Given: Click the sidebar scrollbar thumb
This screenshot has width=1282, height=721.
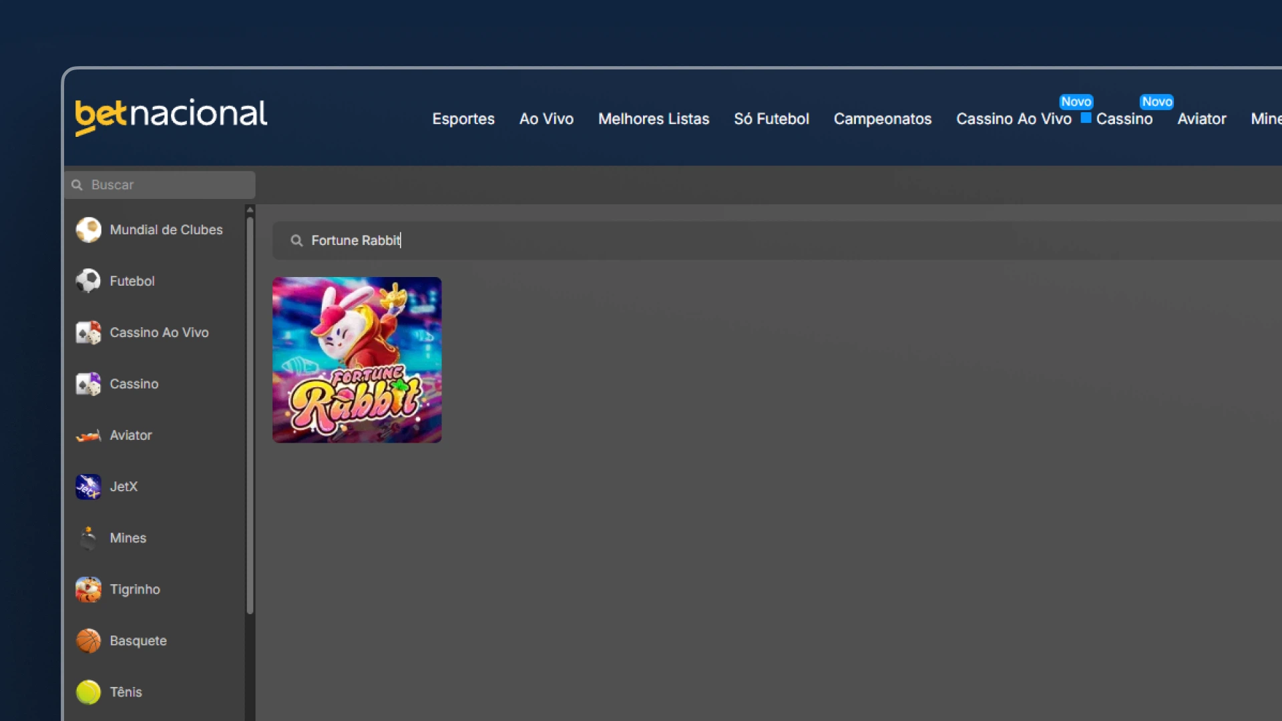Looking at the screenshot, I should pos(250,415).
